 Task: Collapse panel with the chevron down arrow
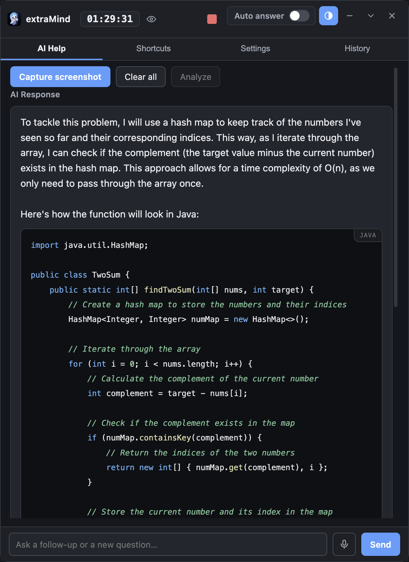[371, 16]
